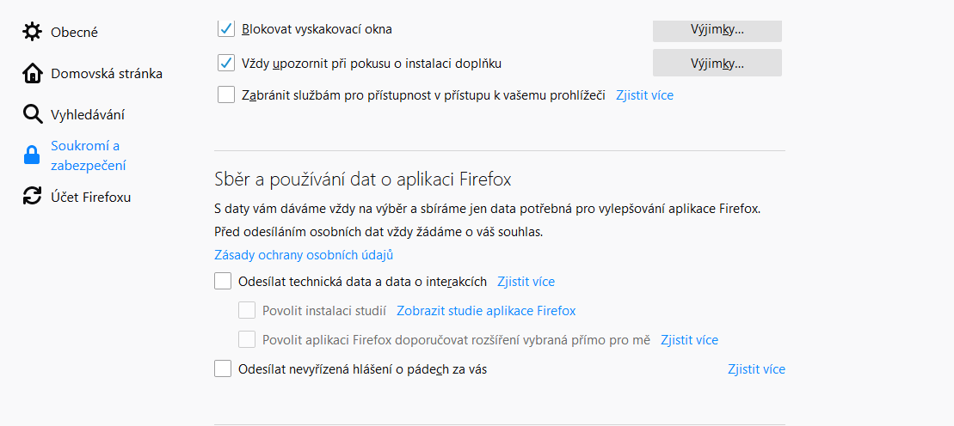This screenshot has width=954, height=426.
Task: Uncheck Vždy upozornit při instalaci doplňku
Action: 226,63
